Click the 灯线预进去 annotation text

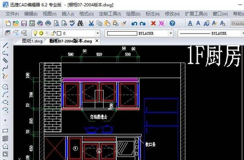tap(99, 117)
